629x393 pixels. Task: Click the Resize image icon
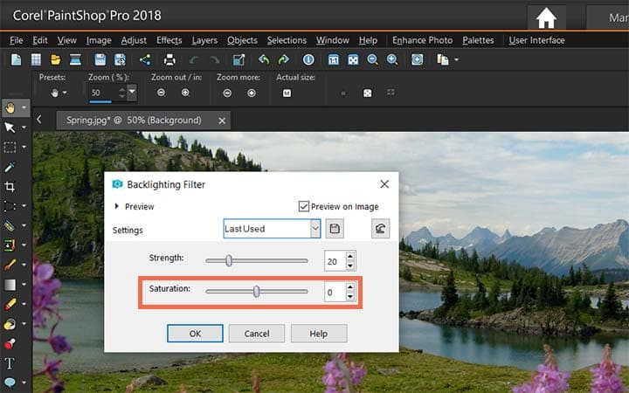(238, 59)
